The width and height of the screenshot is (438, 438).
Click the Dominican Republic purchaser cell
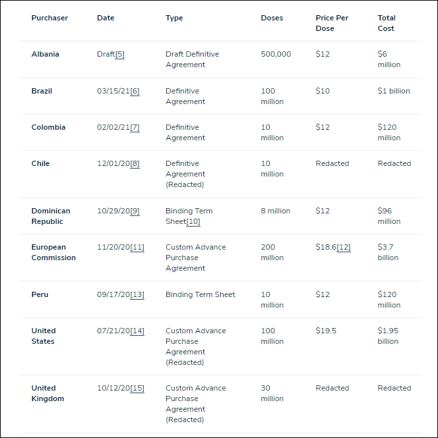(x=51, y=216)
